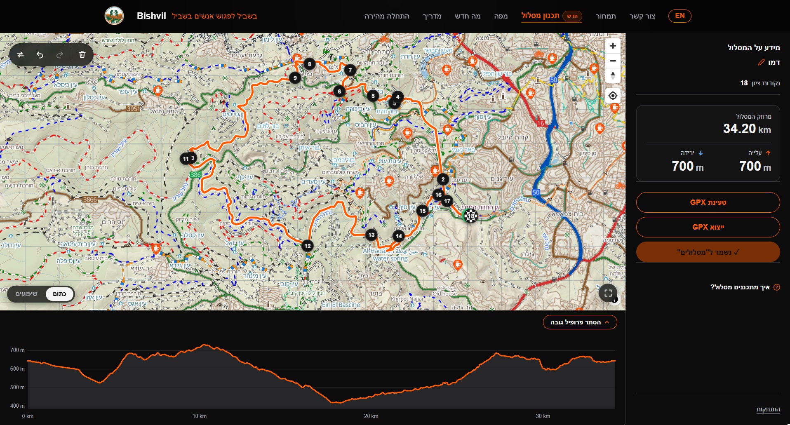Switch map layer to כתום
Image resolution: width=790 pixels, height=425 pixels.
point(59,294)
